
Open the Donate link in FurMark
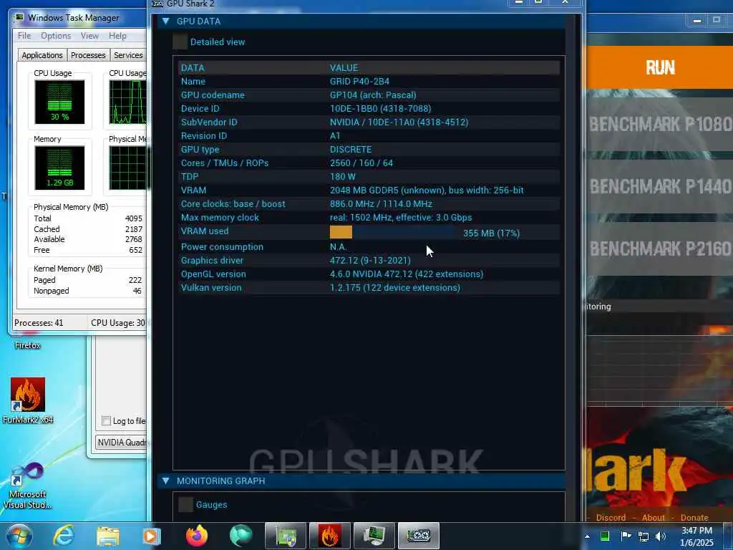tap(694, 517)
